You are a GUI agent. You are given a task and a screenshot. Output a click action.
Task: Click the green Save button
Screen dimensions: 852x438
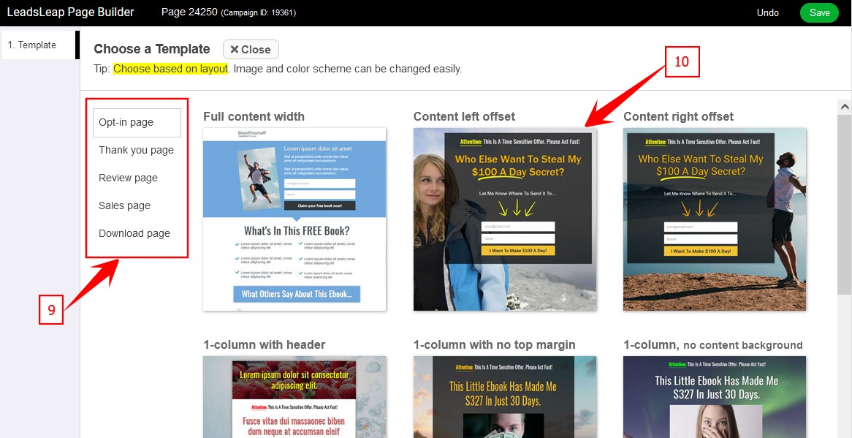click(x=819, y=12)
